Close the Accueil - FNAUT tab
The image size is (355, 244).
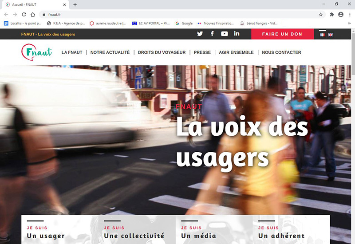[x=64, y=4]
